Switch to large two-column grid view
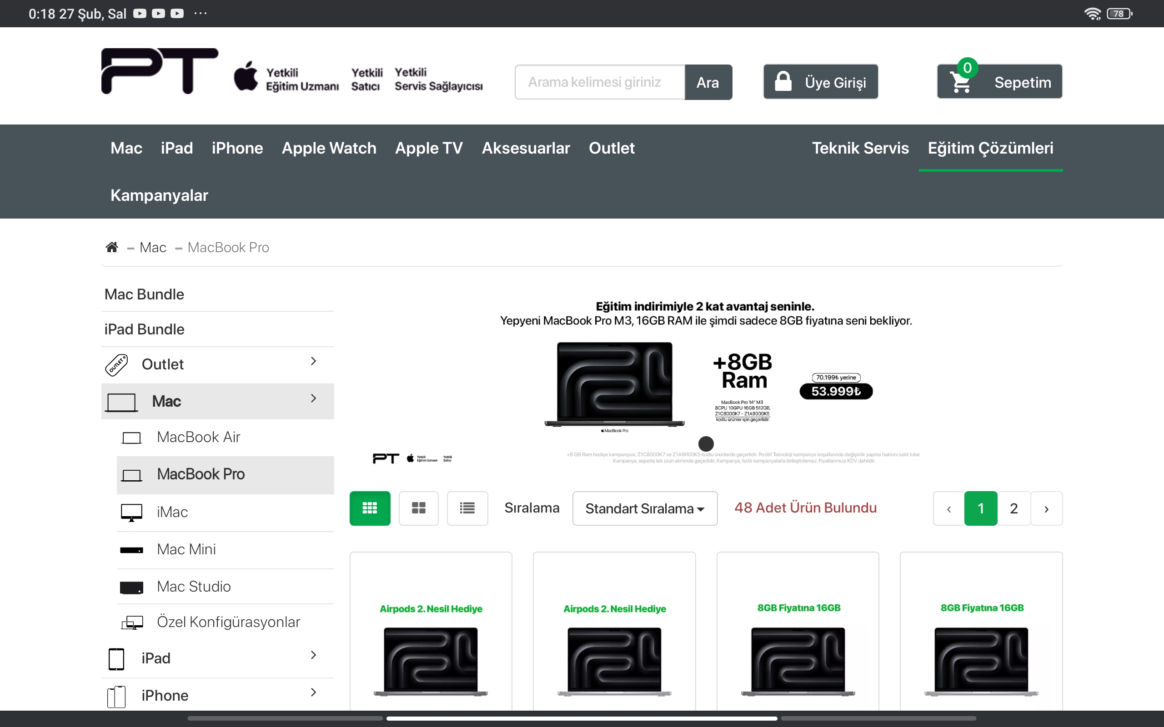 click(418, 508)
